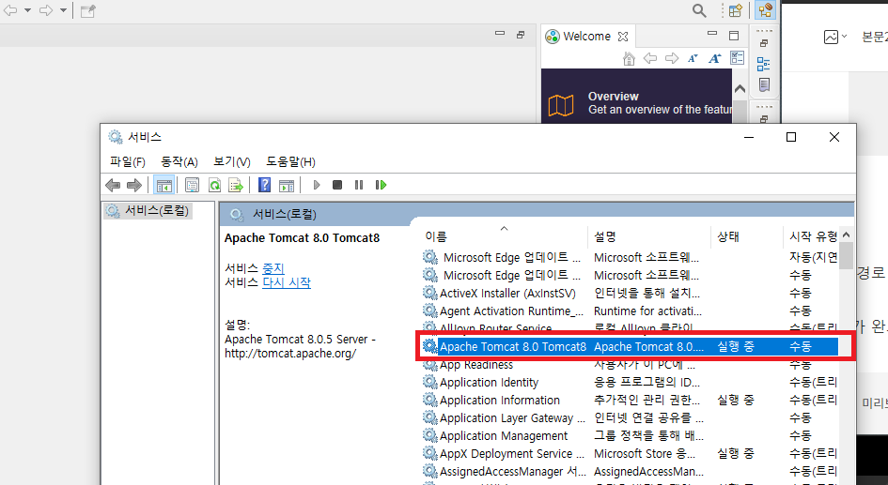Viewport: 888px width, 485px height.
Task: Select the Application Layer Gateway service
Action: pos(630,417)
